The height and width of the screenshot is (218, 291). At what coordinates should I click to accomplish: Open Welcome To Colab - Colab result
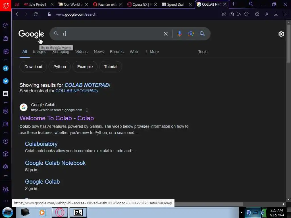pyautogui.click(x=57, y=118)
